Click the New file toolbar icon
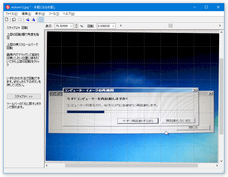Image resolution: width=228 pixels, height=177 pixels. [x=7, y=19]
